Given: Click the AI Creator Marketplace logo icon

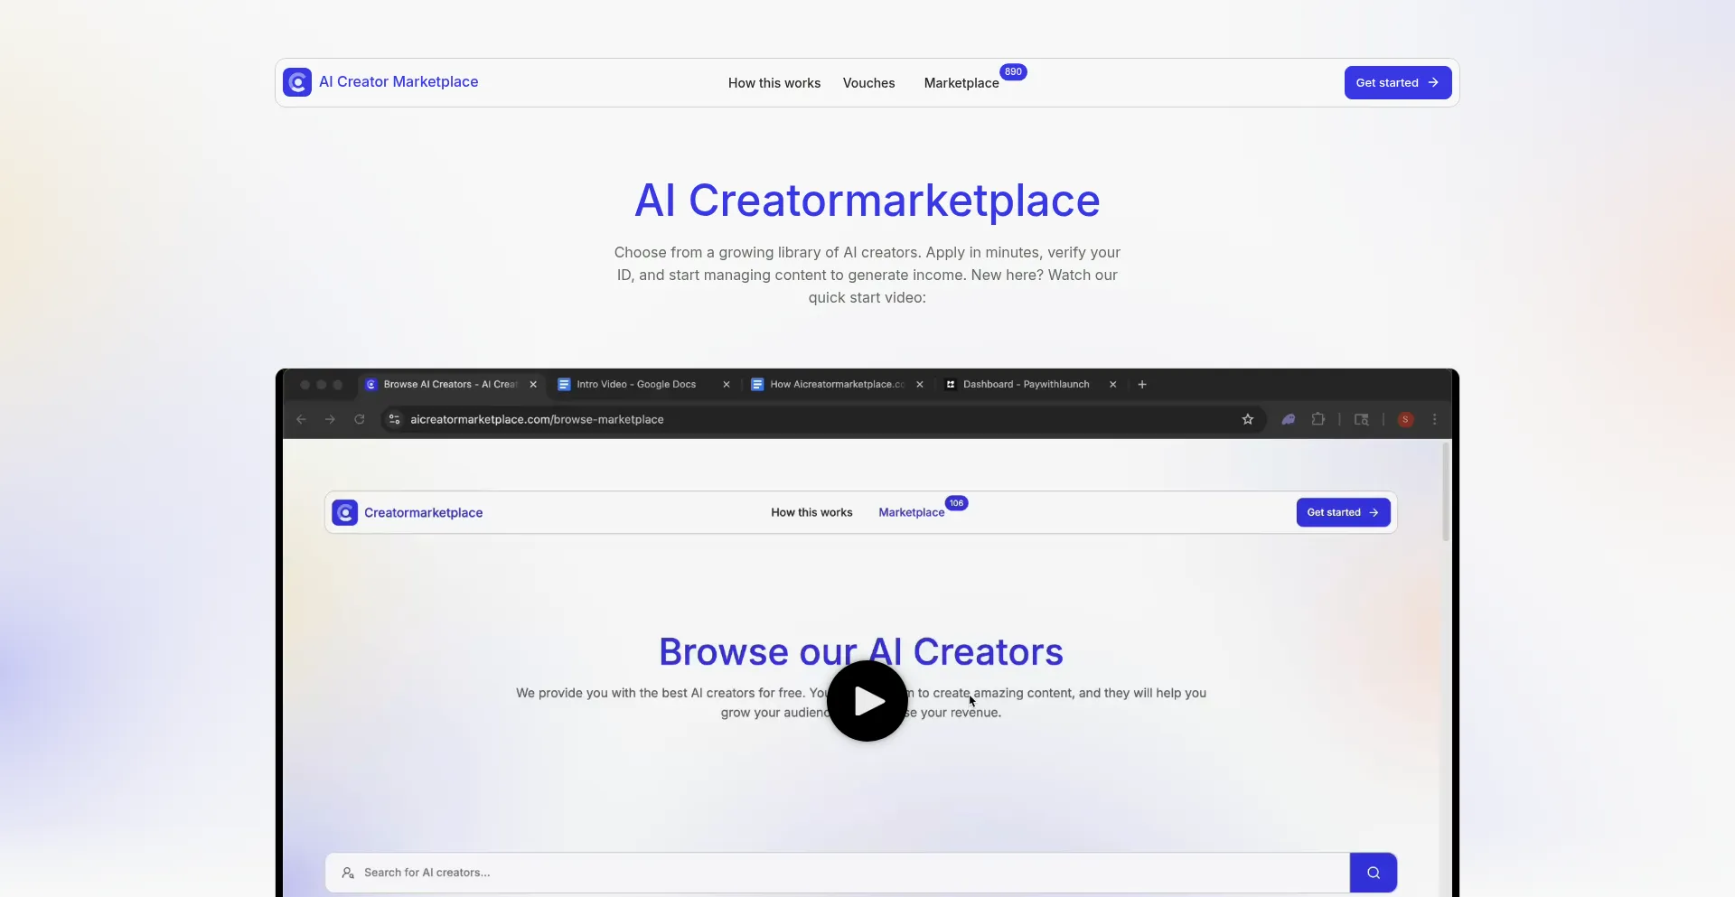Looking at the screenshot, I should point(297,82).
